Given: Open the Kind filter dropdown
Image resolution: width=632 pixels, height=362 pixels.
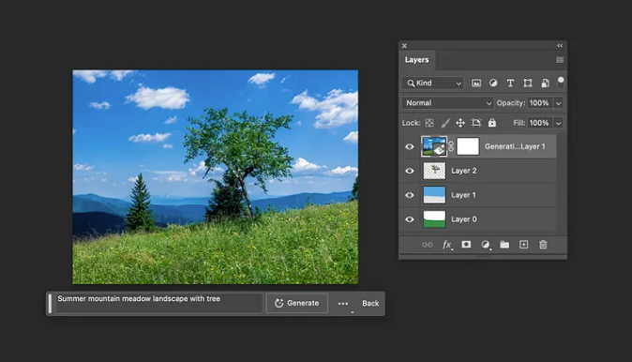Looking at the screenshot, I should [x=432, y=83].
